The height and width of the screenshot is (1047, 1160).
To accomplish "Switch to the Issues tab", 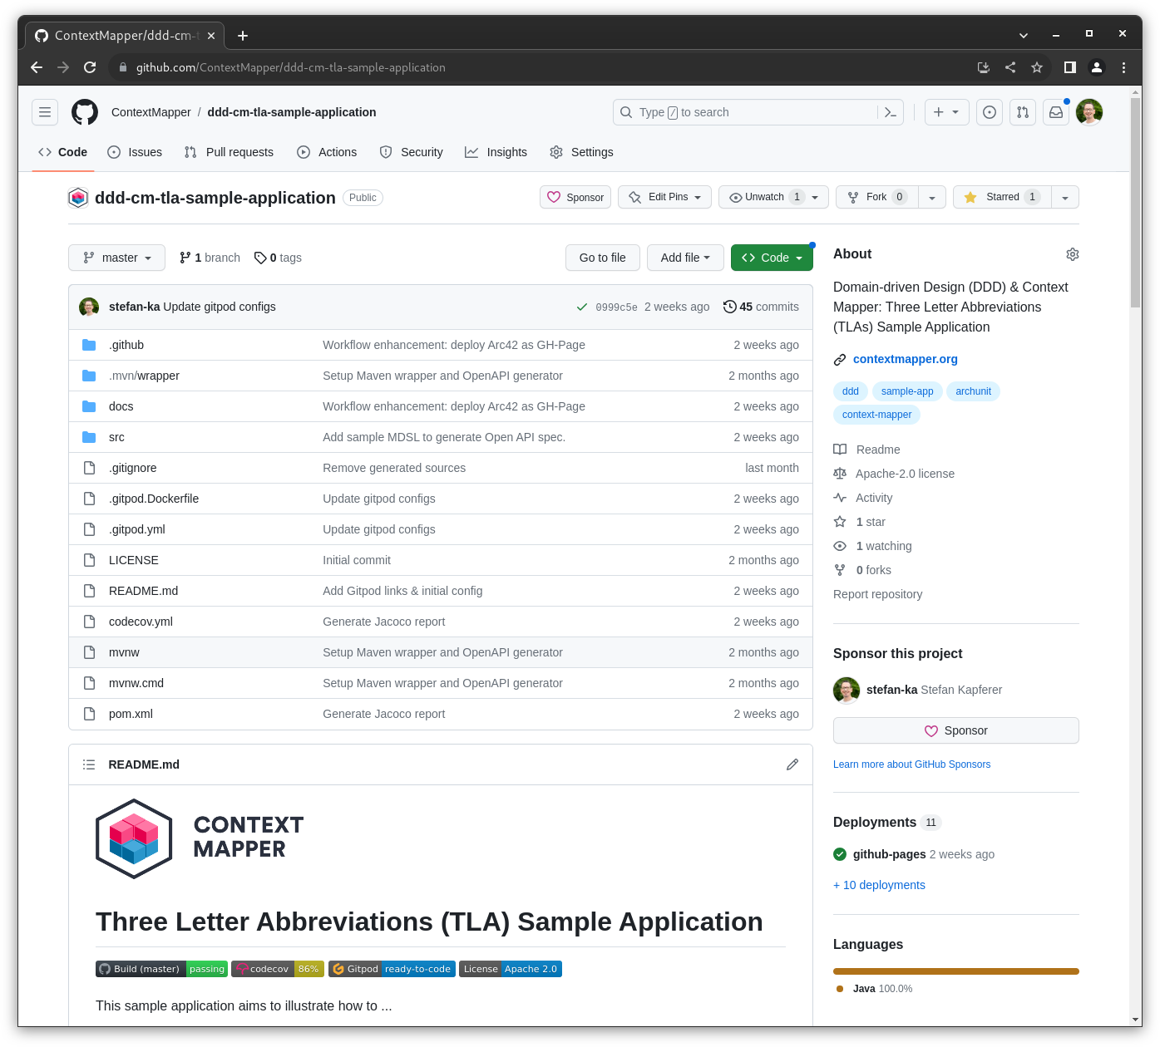I will [x=136, y=152].
